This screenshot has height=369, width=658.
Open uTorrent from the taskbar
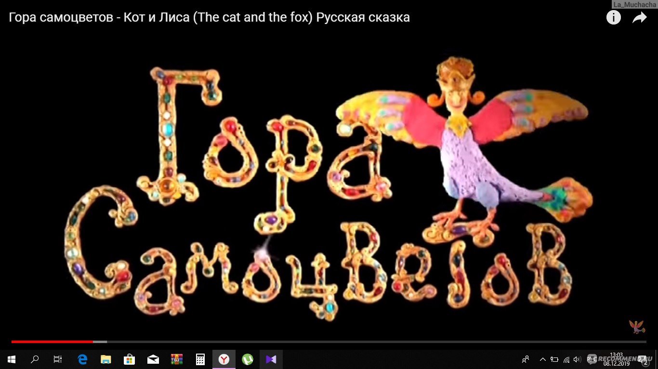(x=248, y=359)
